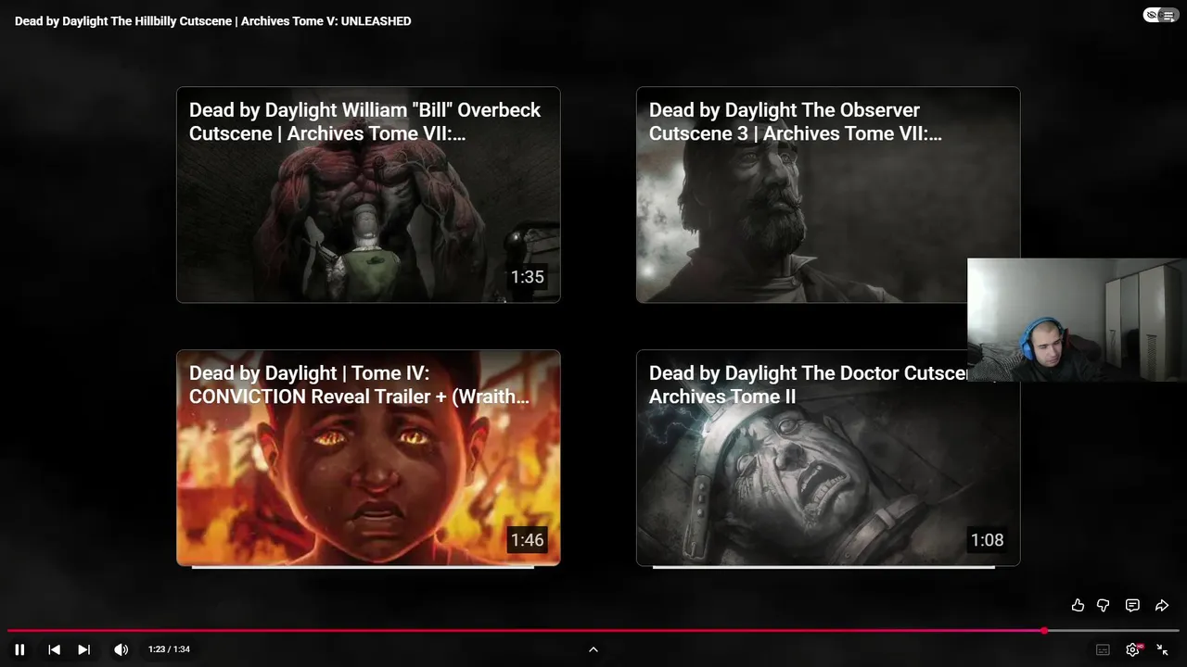The image size is (1187, 667).
Task: Pause the video playback
Action: click(19, 649)
